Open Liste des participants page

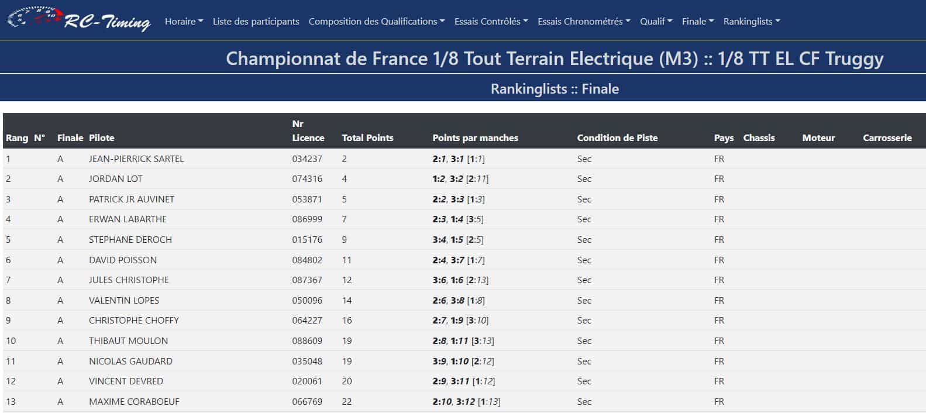(256, 22)
